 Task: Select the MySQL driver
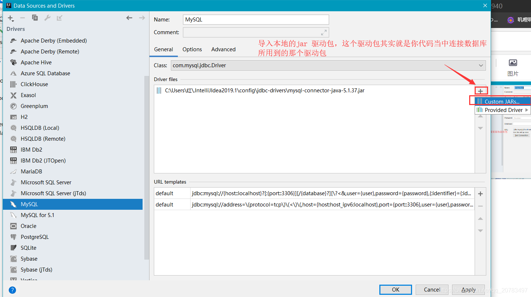tap(73, 204)
